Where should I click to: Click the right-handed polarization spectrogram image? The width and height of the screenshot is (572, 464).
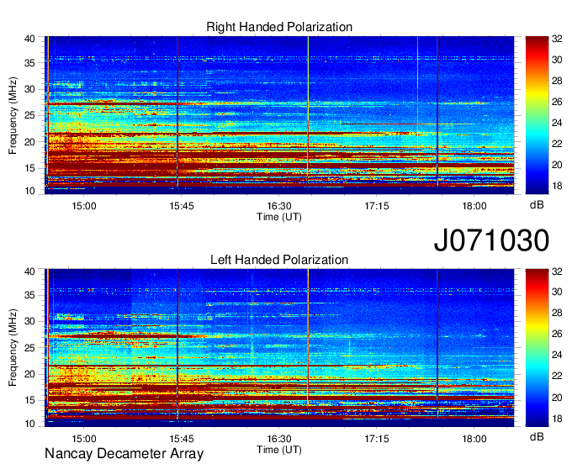click(279, 115)
